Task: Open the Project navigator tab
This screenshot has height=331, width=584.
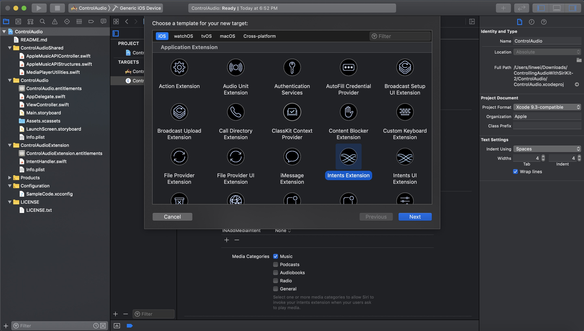Action: (x=6, y=21)
